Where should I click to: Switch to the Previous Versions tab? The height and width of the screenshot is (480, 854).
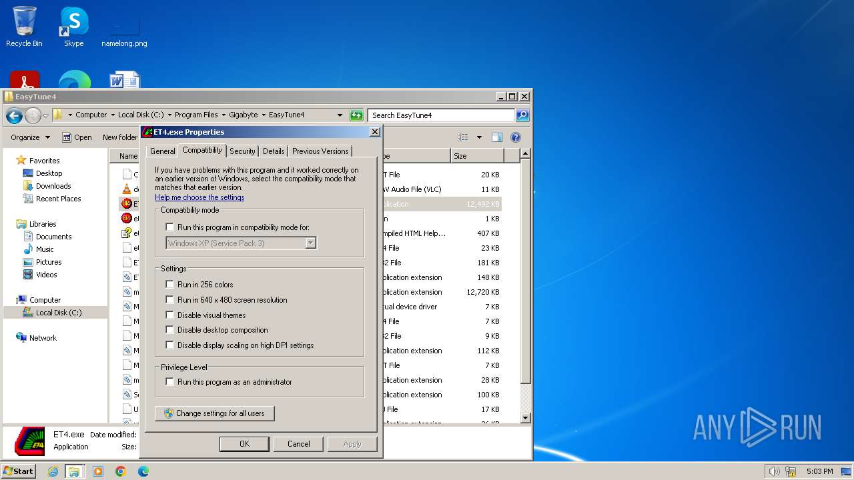320,151
